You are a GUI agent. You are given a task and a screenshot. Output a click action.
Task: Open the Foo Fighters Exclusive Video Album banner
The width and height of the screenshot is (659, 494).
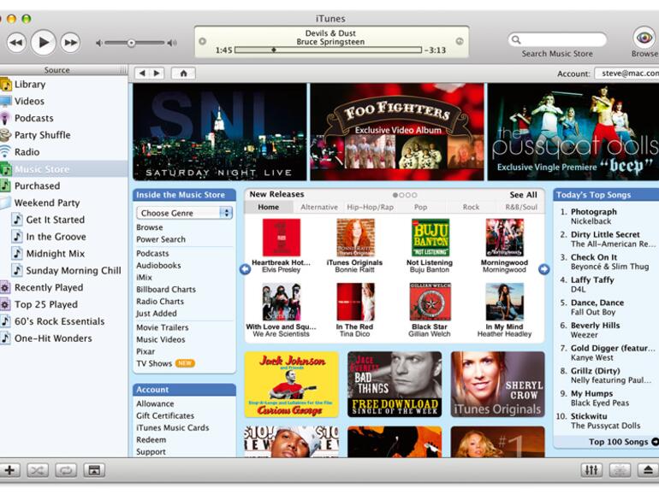397,132
